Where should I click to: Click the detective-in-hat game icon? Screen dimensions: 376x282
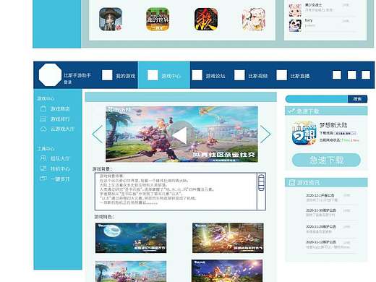click(x=111, y=20)
